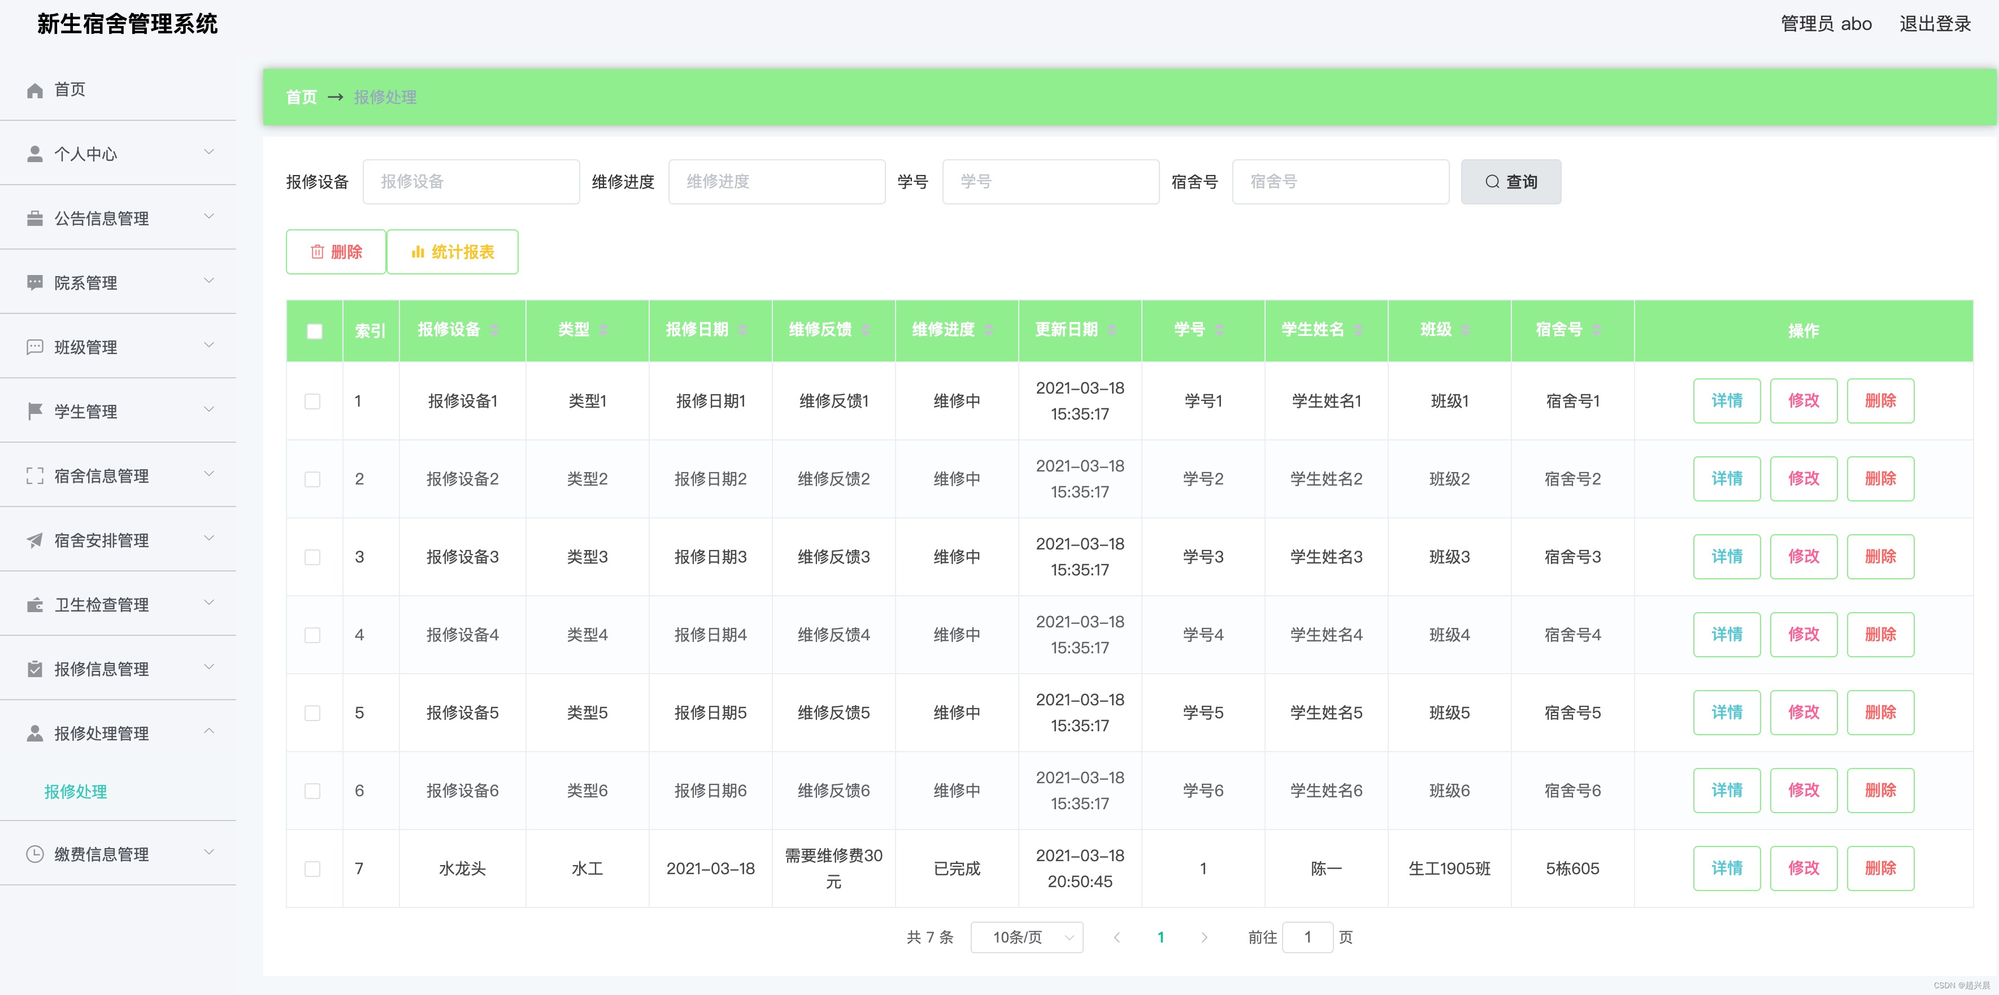Check the row for 报修设备4
The height and width of the screenshot is (995, 1999).
click(312, 635)
